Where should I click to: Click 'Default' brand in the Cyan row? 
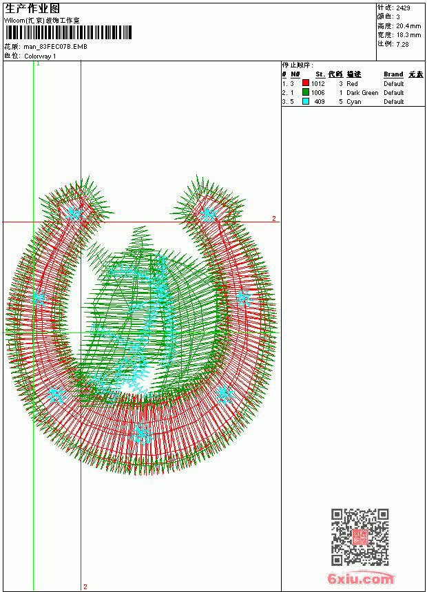(x=394, y=102)
